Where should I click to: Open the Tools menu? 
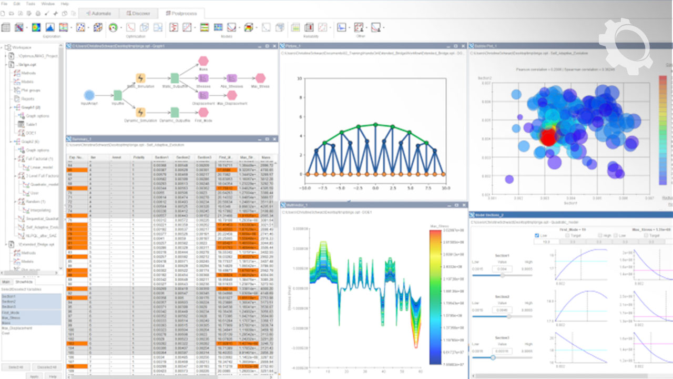coord(31,4)
